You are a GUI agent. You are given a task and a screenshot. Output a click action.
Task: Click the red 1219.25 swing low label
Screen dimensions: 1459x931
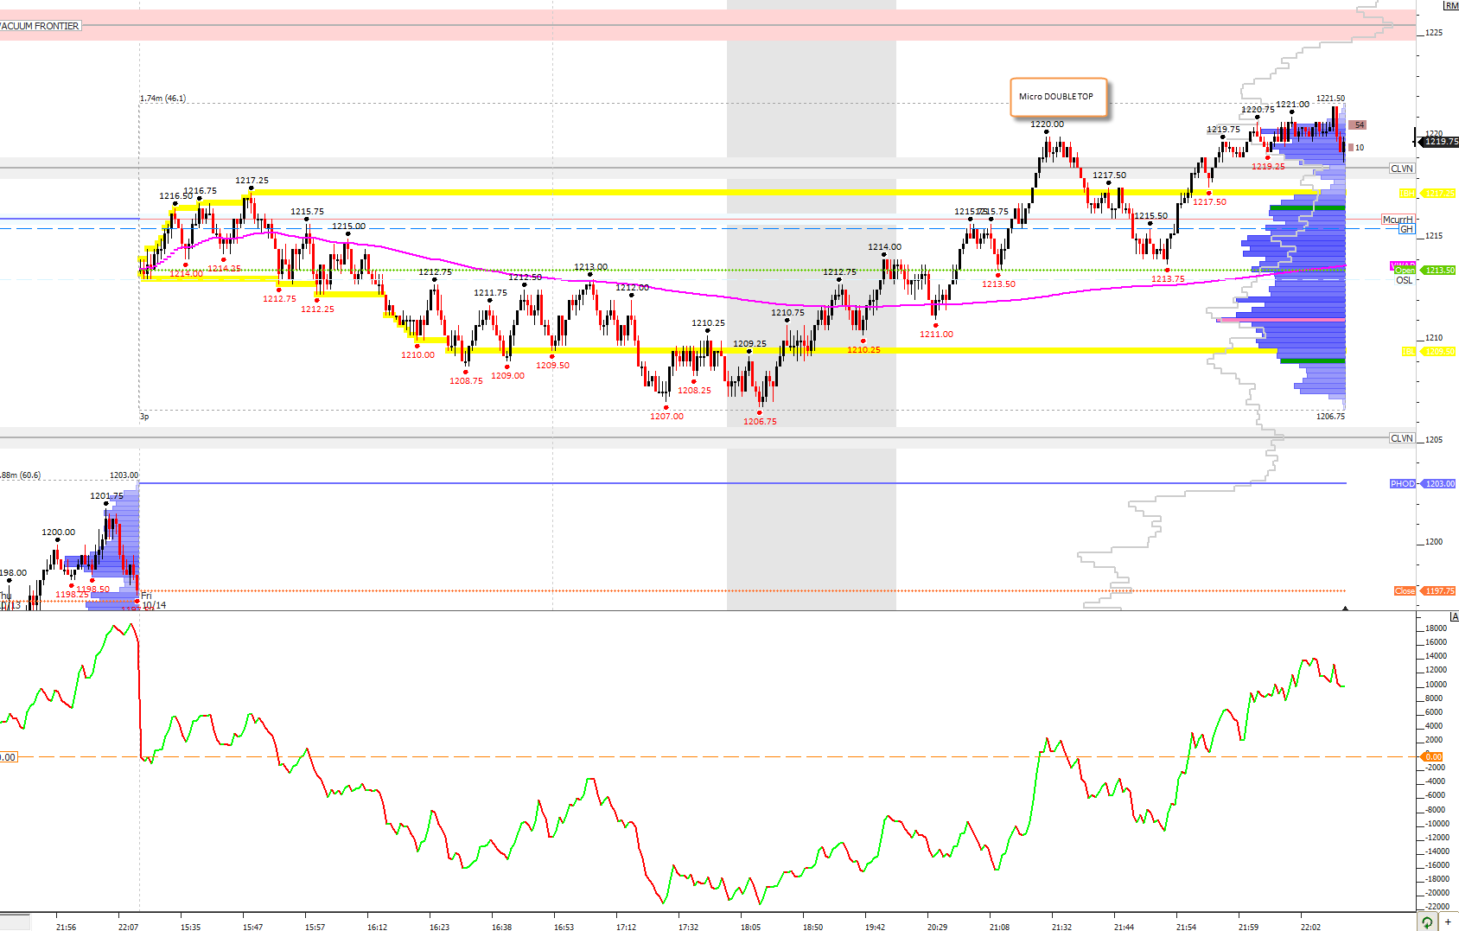pyautogui.click(x=1268, y=167)
